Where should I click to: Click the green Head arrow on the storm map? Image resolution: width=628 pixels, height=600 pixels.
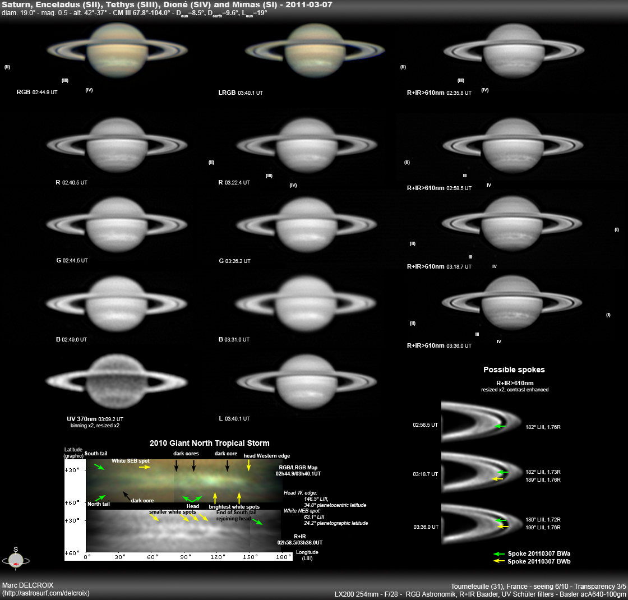[x=192, y=498]
